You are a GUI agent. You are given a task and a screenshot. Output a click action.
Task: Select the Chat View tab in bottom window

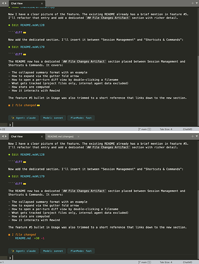[x=17, y=136]
